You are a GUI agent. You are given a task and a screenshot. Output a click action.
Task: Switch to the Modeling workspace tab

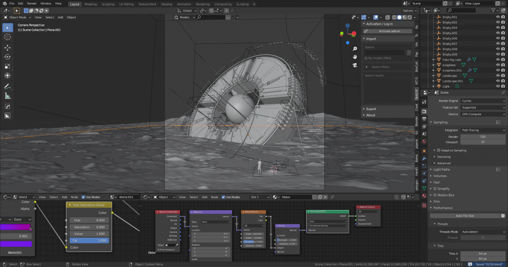90,4
